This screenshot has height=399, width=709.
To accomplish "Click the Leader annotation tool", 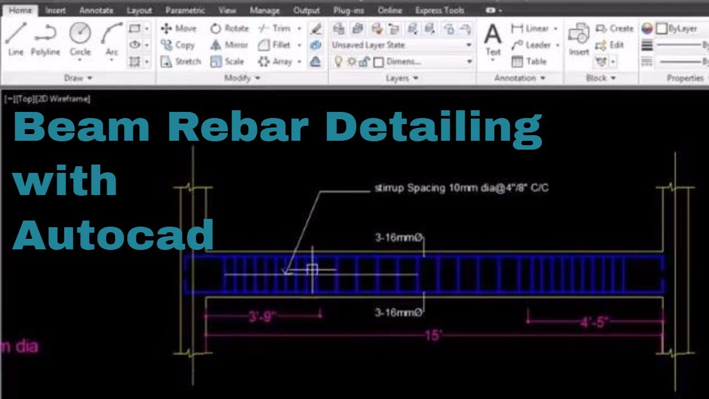I will point(531,45).
